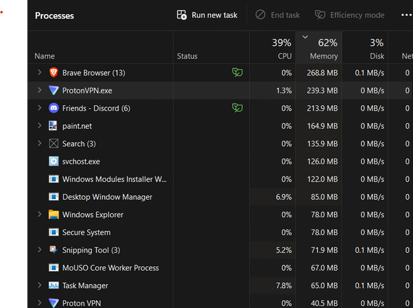The width and height of the screenshot is (413, 308).
Task: Select the paint.net process name
Action: [x=77, y=126]
